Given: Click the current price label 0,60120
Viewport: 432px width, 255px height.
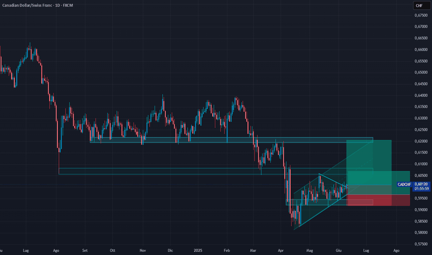Looking at the screenshot, I should coord(421,184).
